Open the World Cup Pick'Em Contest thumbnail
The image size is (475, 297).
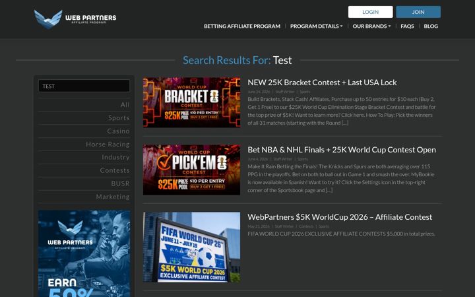pos(191,170)
